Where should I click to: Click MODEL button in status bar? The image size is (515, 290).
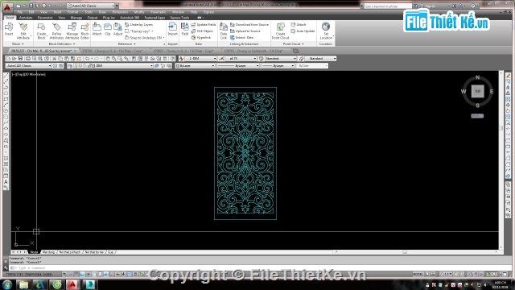pos(418,274)
